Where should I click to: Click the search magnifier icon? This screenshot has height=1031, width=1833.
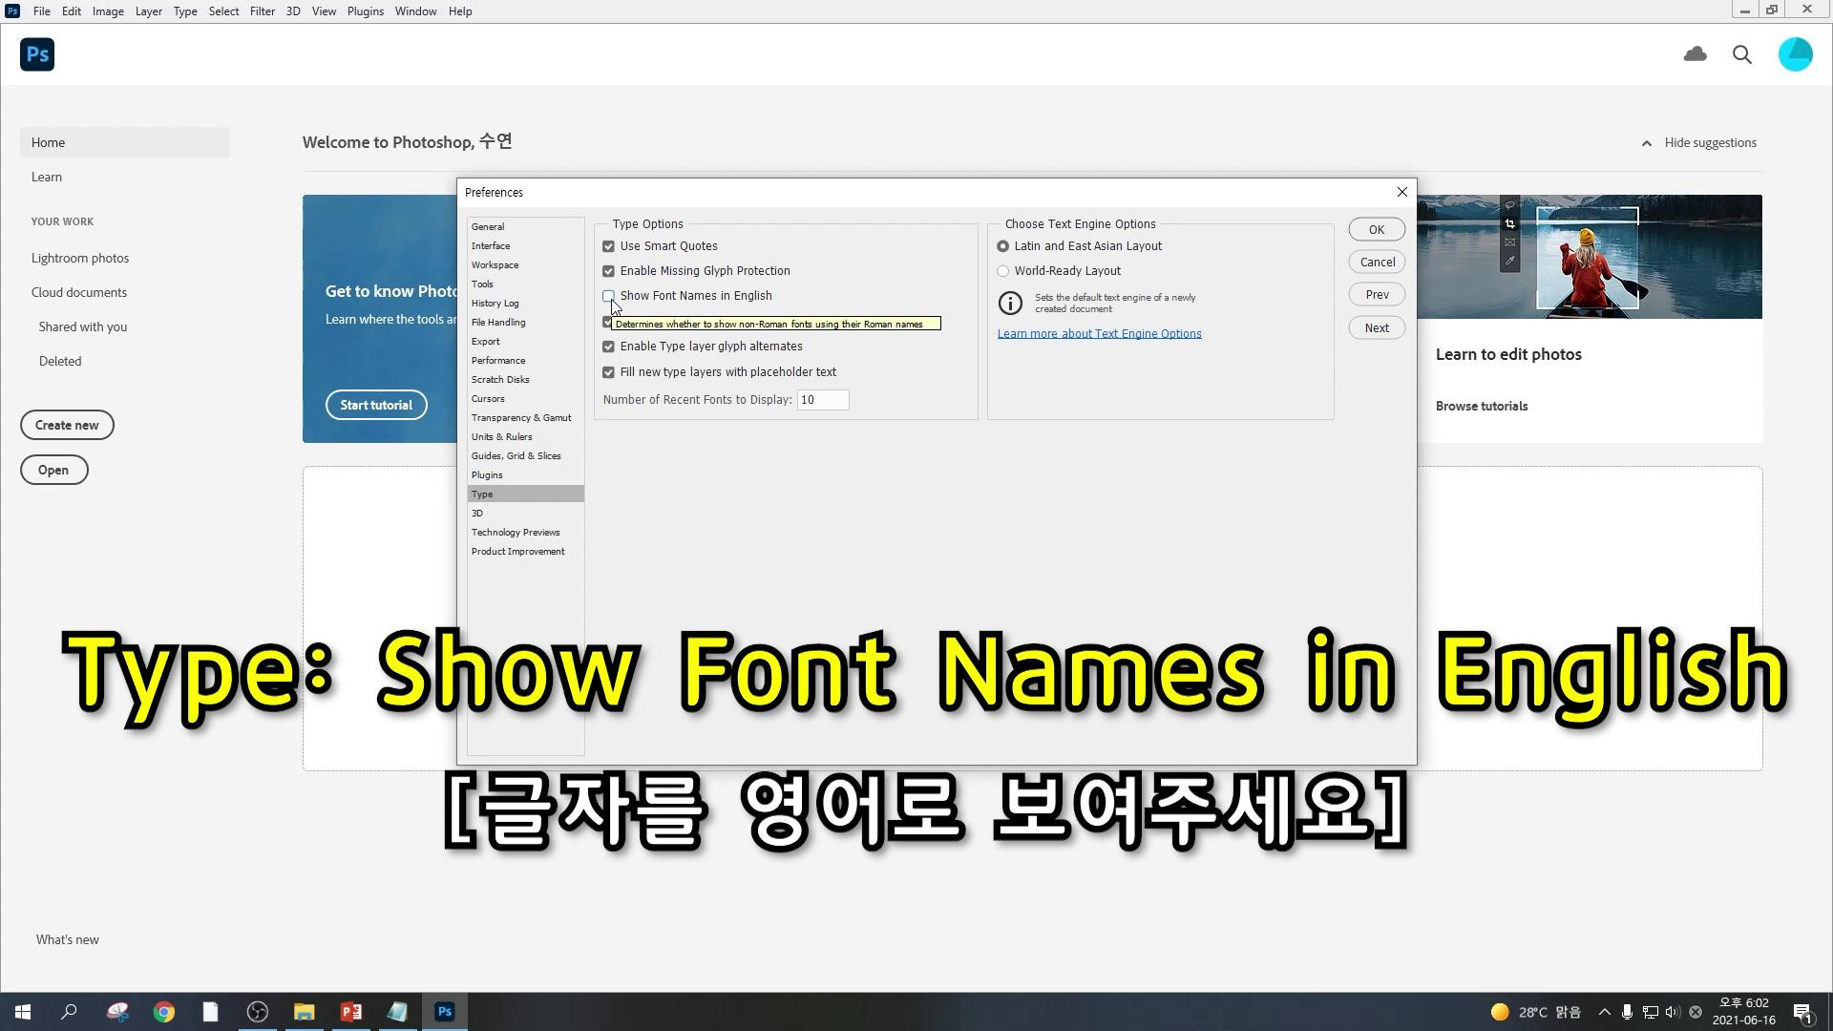coord(1741,54)
